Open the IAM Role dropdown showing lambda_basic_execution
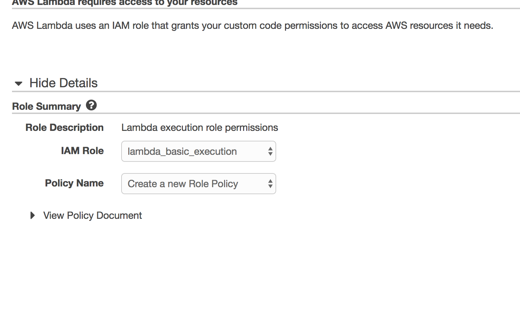Viewport: 520px width, 311px height. coord(199,151)
